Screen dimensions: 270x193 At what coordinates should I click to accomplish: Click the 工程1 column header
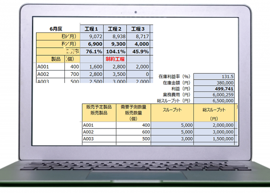pyautogui.click(x=92, y=29)
